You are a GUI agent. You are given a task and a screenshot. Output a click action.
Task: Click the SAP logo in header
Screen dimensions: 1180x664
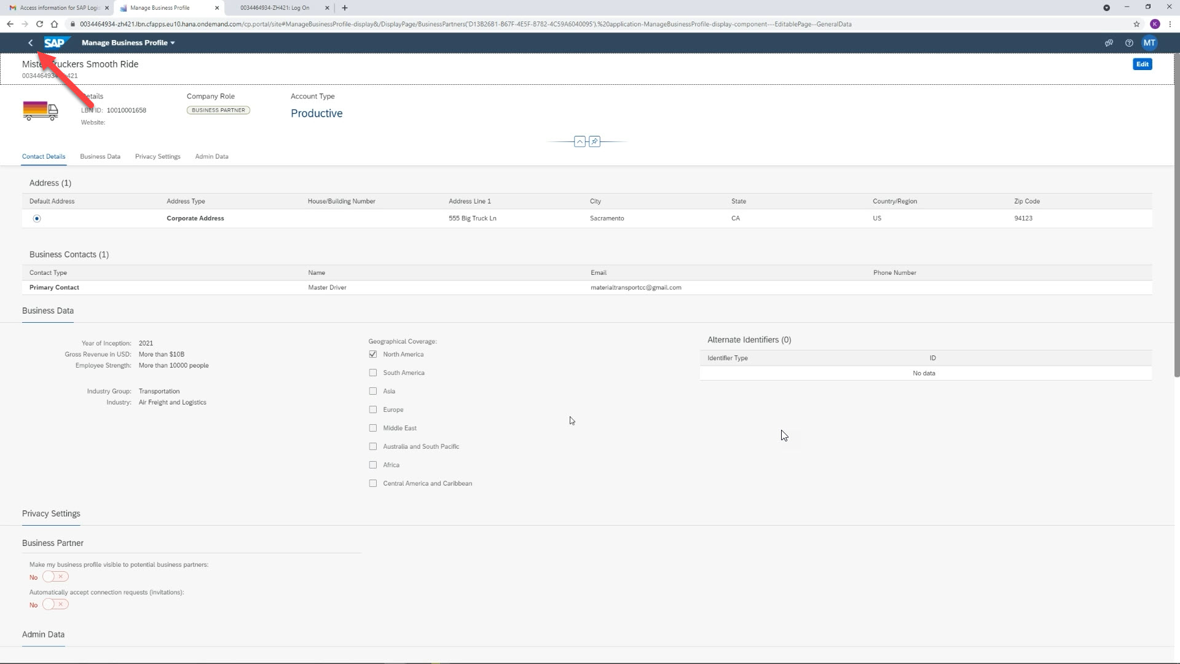[56, 43]
